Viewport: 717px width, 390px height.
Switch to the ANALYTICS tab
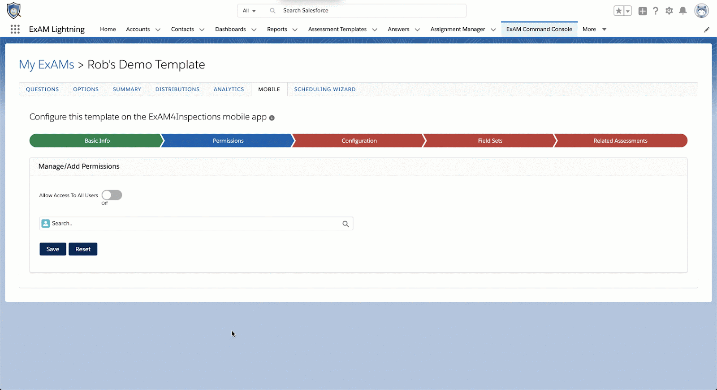pyautogui.click(x=229, y=89)
